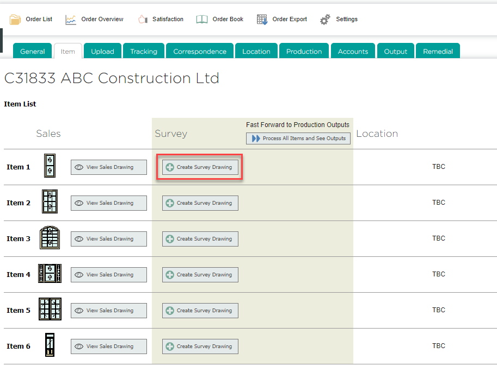Create Survey Drawing for Item 4
The image size is (497, 372).
(200, 275)
